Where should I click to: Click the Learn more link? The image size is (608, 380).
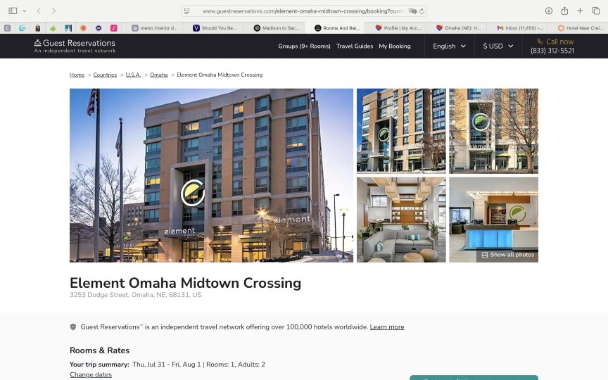(387, 327)
